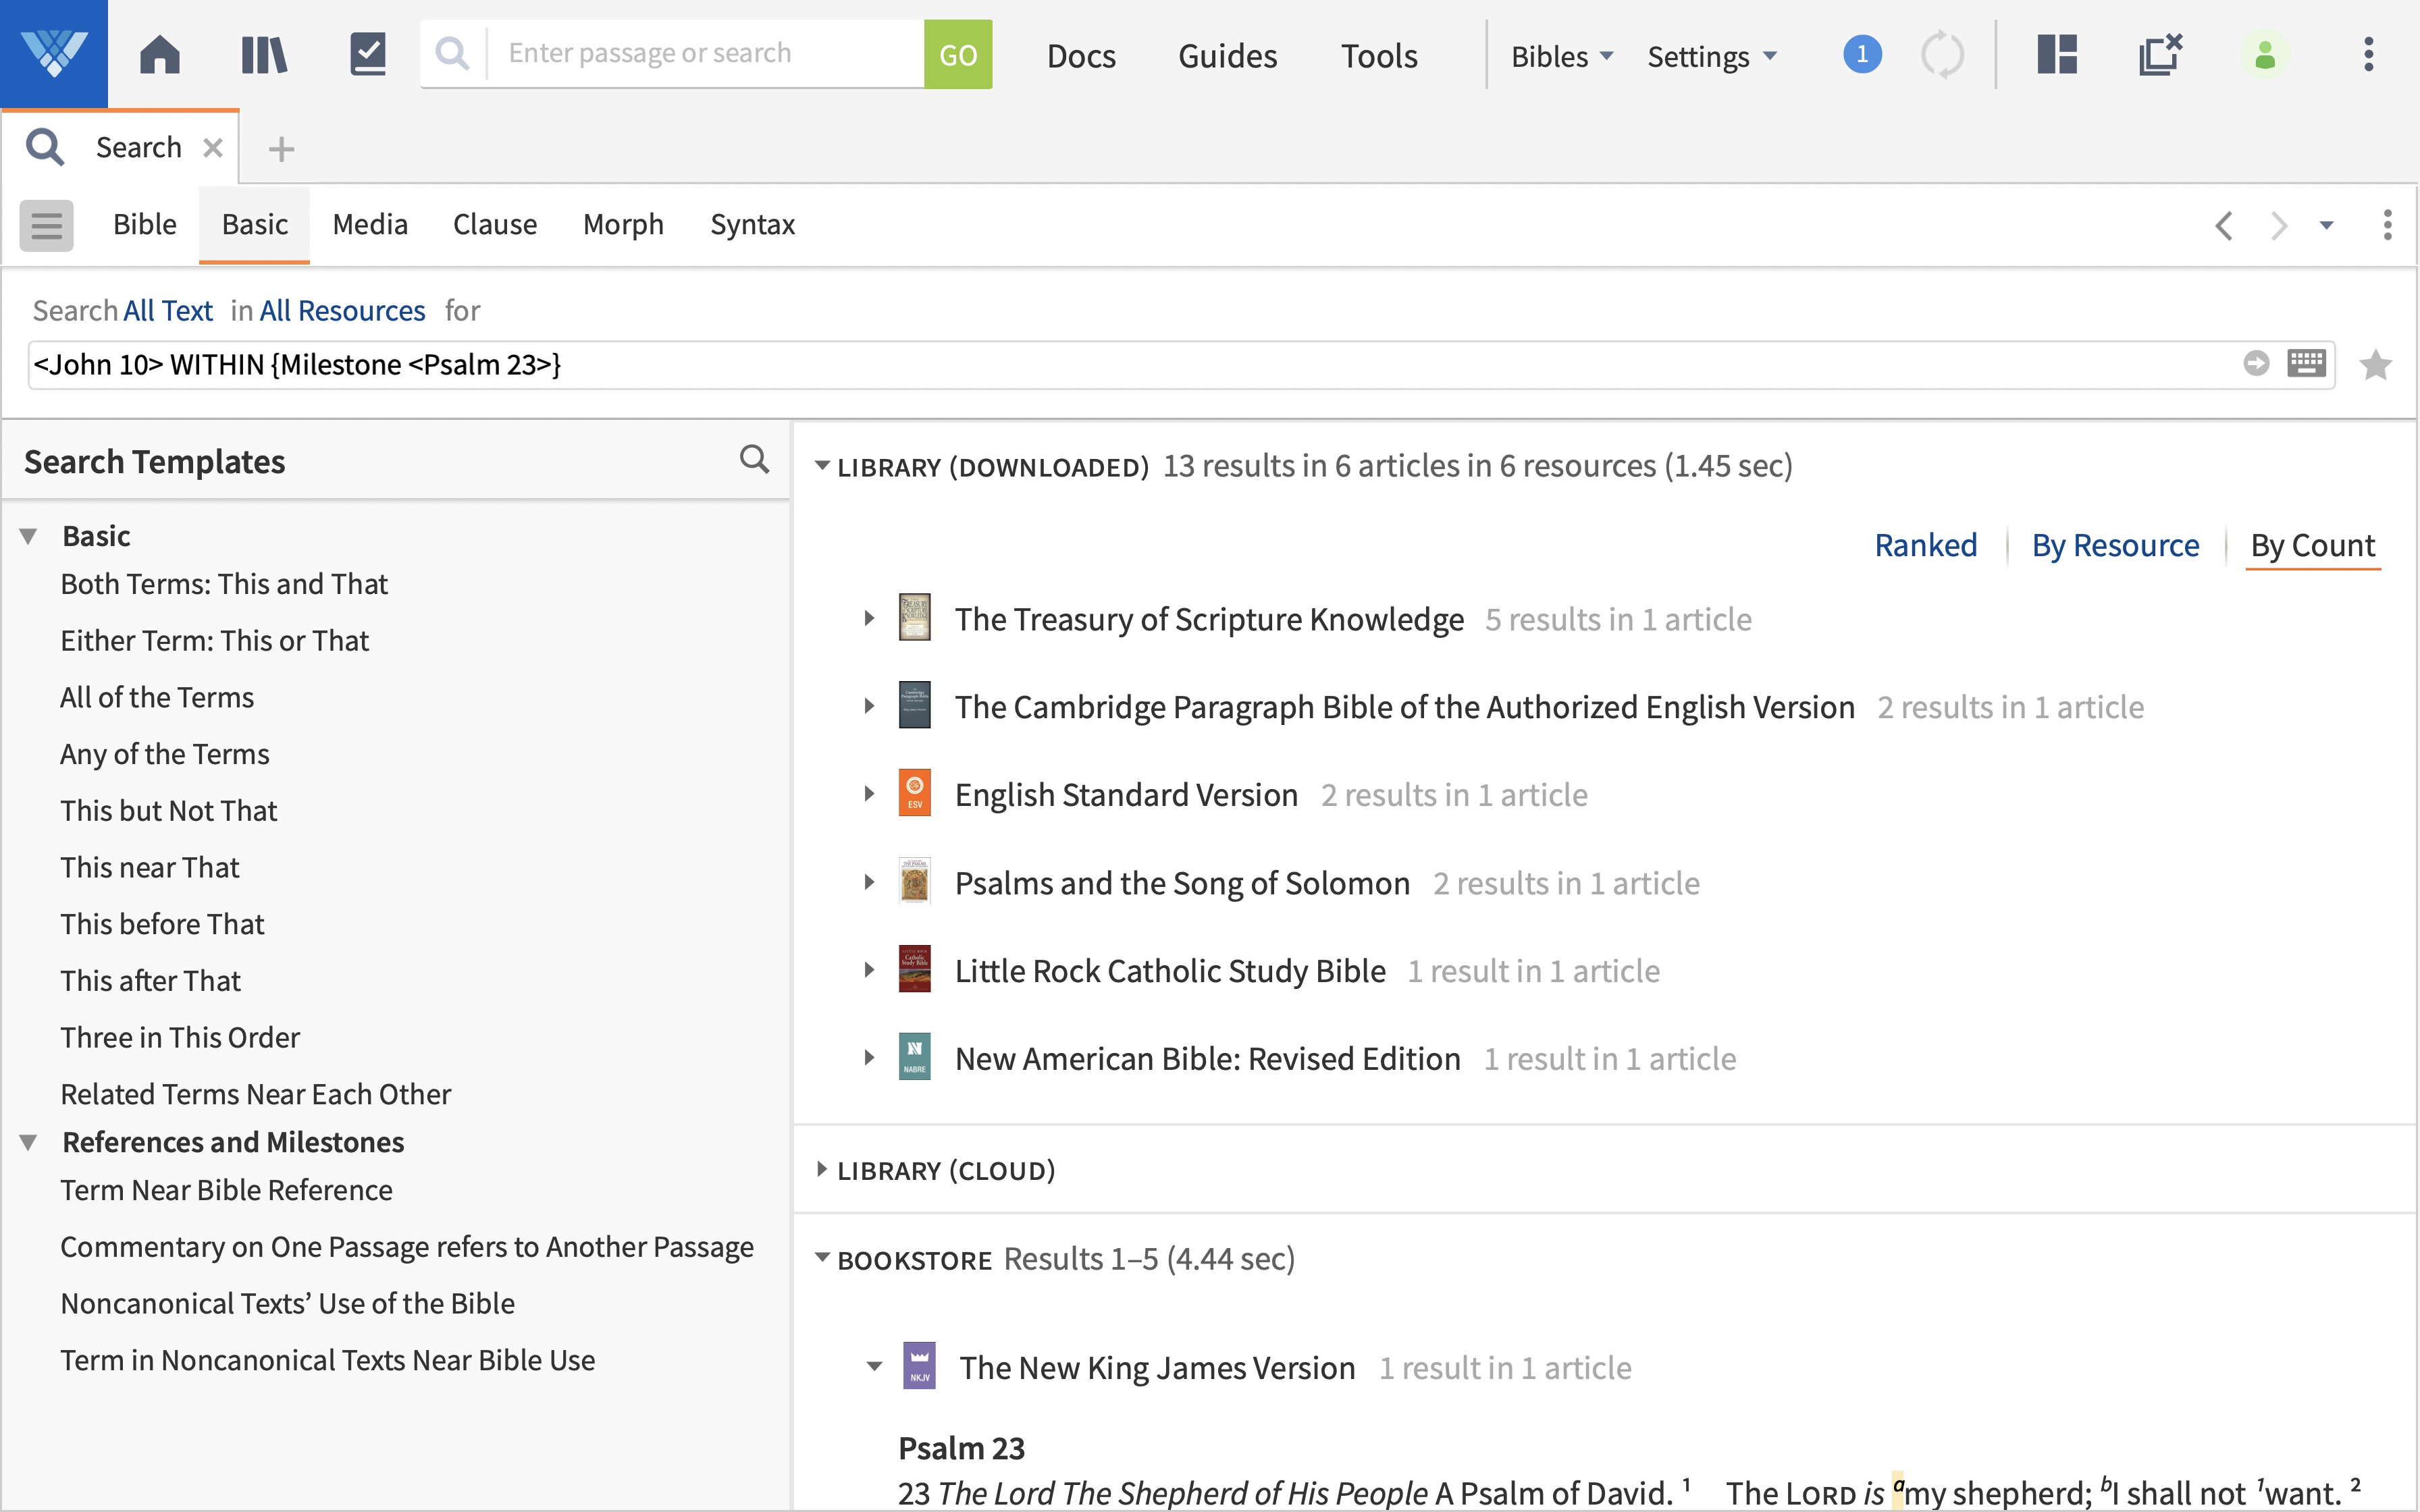
Task: Switch to the Bible search tab
Action: pos(145,225)
